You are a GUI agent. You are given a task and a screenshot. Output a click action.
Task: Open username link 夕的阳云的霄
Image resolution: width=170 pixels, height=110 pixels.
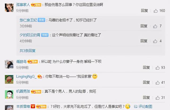pyautogui.click(x=30, y=35)
